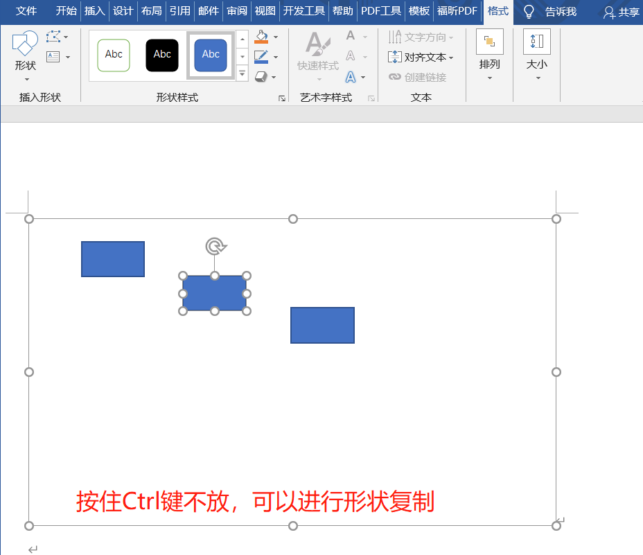
Task: Click the Edit Shape icon
Action: (x=53, y=37)
